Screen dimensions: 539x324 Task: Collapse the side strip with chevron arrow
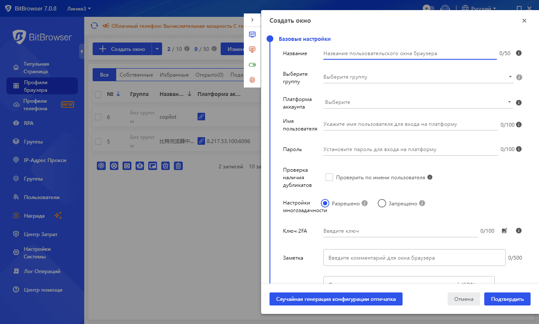[252, 20]
